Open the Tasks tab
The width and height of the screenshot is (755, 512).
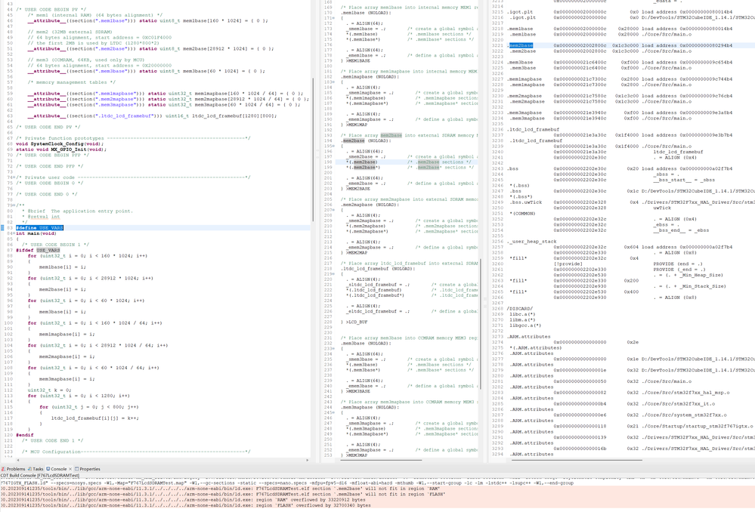tap(36, 469)
